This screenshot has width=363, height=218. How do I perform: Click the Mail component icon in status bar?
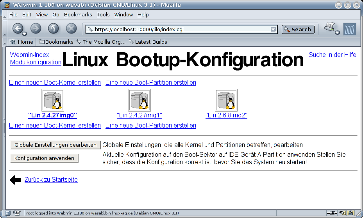point(17,213)
